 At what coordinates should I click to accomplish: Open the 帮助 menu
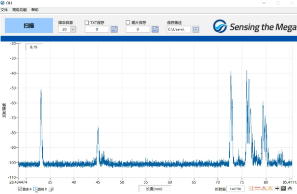[x=35, y=10]
